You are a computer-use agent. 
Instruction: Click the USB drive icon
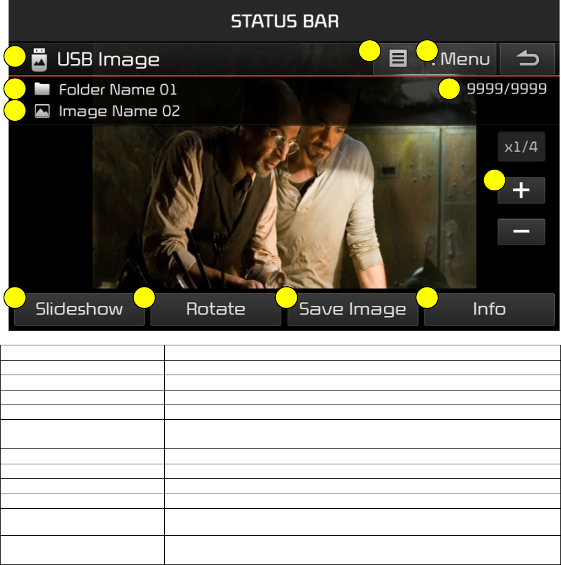pos(39,59)
